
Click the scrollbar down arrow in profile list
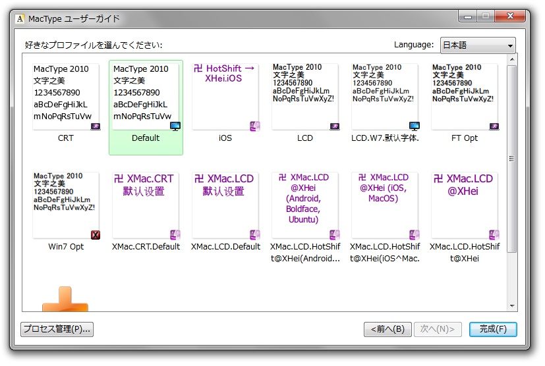(x=512, y=306)
